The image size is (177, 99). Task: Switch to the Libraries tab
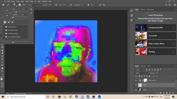142,10
